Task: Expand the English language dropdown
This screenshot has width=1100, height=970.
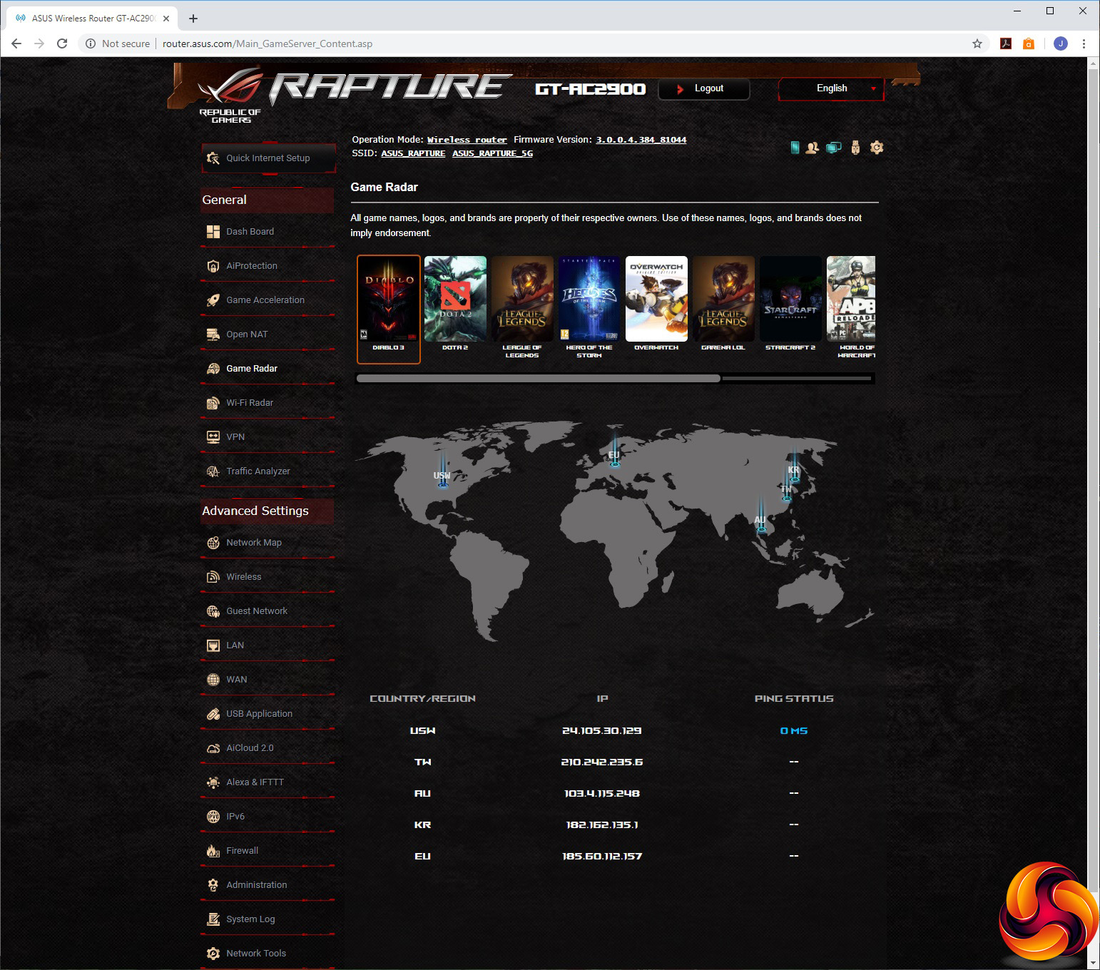Action: 831,88
